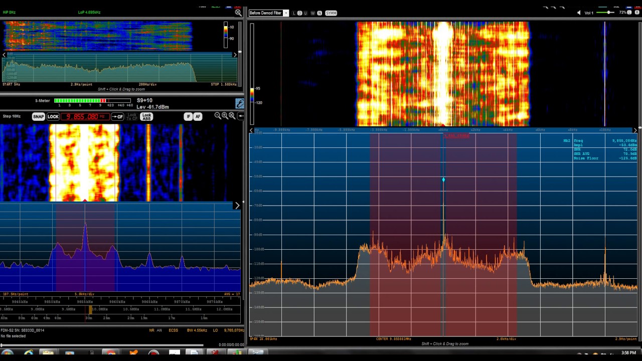The height and width of the screenshot is (361, 642).
Task: Click the ECSS status label
Action: [174, 330]
